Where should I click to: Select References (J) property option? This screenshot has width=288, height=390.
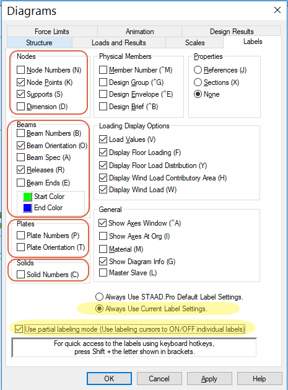tap(198, 70)
